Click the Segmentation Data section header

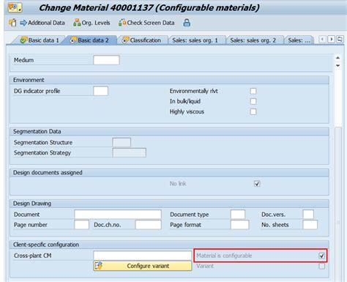[169, 132]
